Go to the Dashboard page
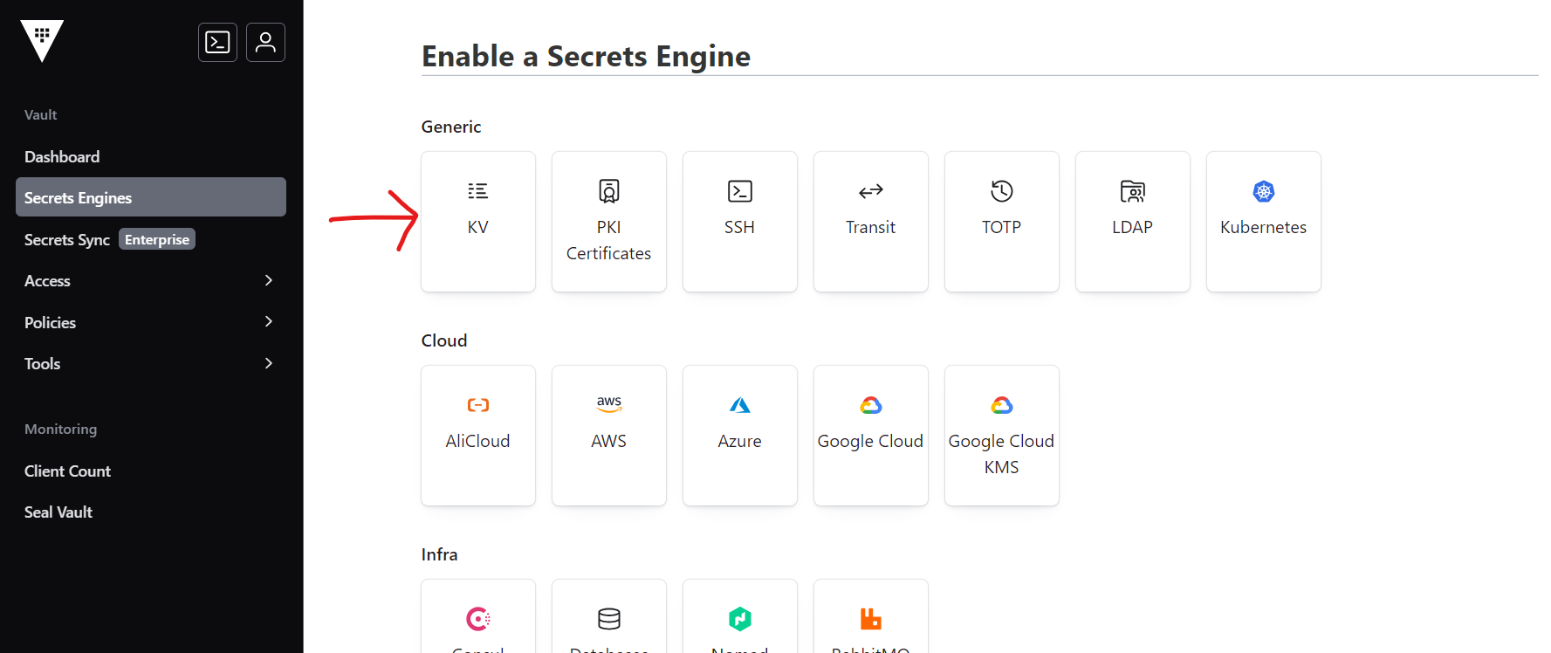The width and height of the screenshot is (1551, 653). [x=62, y=156]
